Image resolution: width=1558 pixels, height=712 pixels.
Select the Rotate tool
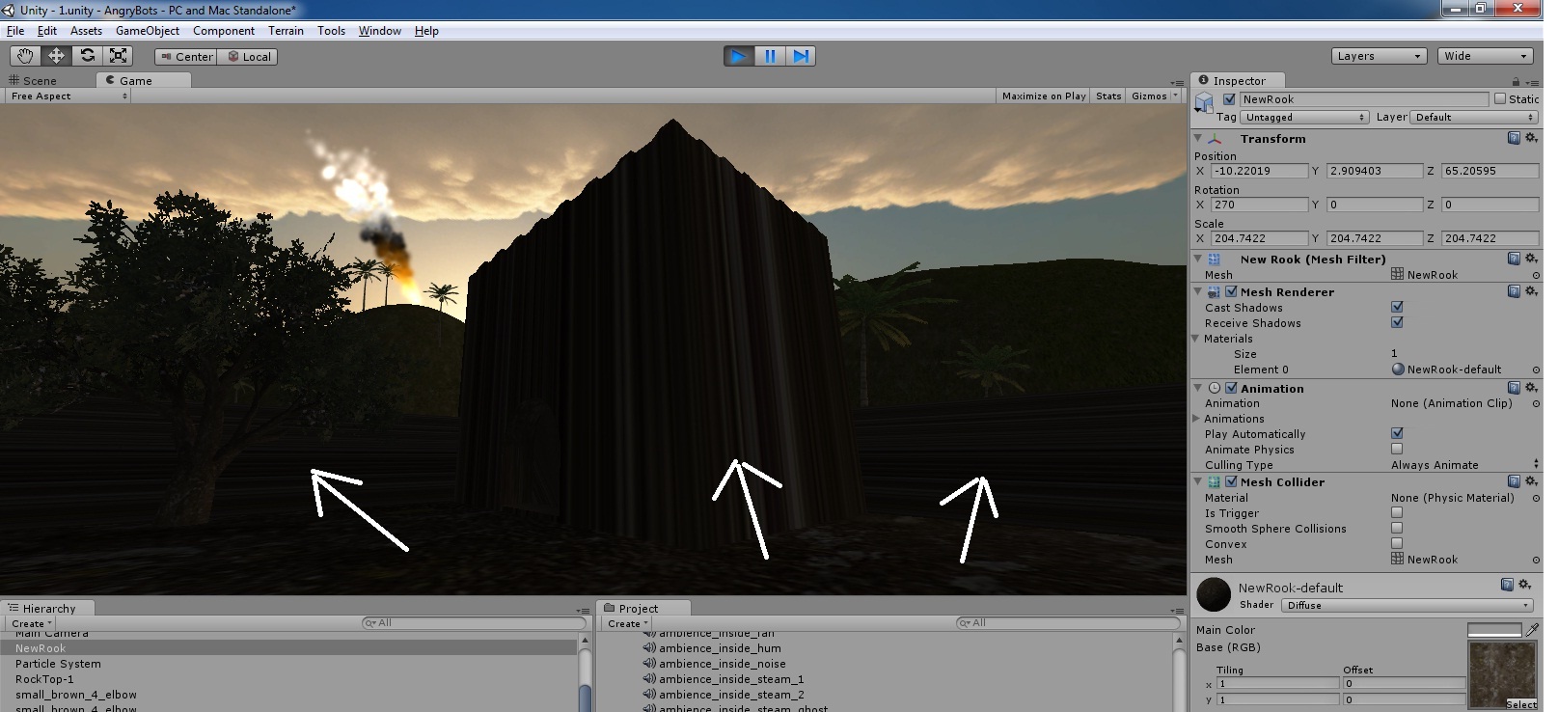pyautogui.click(x=87, y=56)
